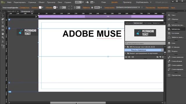Click the export library icon

coord(133,57)
